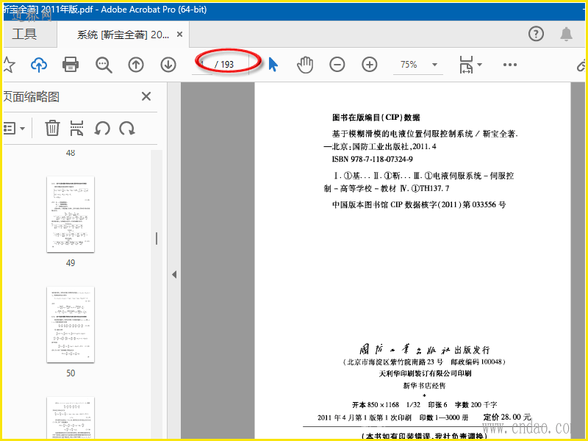The image size is (588, 441).
Task: Open the thumbnail panel options menu
Action: [x=14, y=129]
